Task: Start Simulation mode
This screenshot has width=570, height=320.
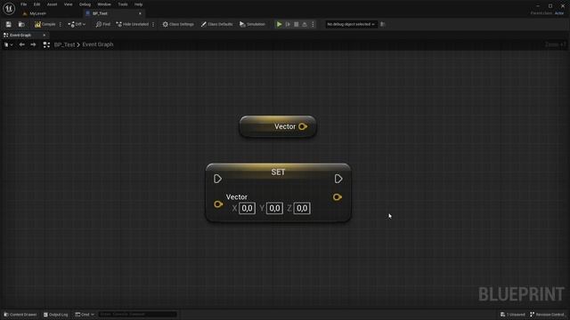Action: [x=252, y=24]
